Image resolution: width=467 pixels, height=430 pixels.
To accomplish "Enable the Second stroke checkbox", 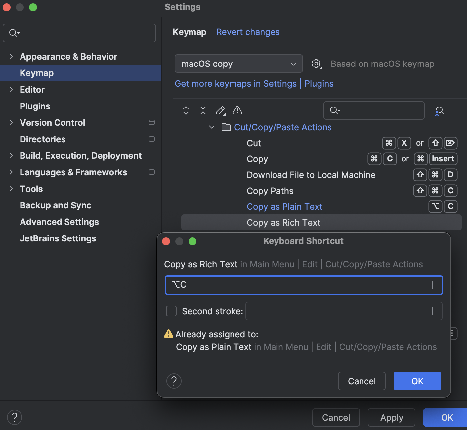I will [171, 311].
